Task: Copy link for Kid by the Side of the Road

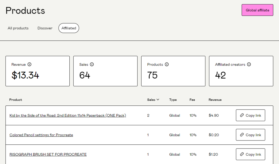Action: (250, 115)
